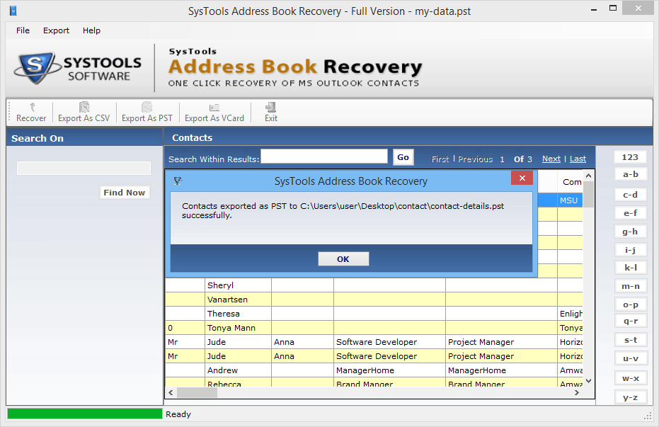
Task: Filter contacts by o-p
Action: pyautogui.click(x=630, y=304)
